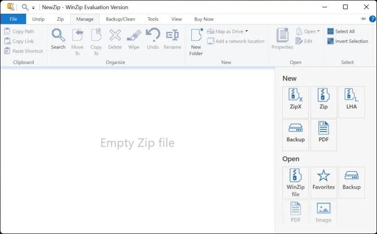The height and width of the screenshot is (234, 377).
Task: Click the magnifier quick access icon in title bar
Action: pos(25,7)
